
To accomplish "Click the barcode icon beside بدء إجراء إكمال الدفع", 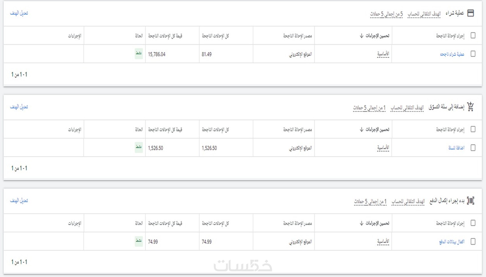I will pos(471,201).
